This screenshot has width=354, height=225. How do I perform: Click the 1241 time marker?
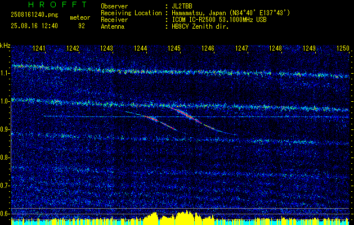[39, 48]
